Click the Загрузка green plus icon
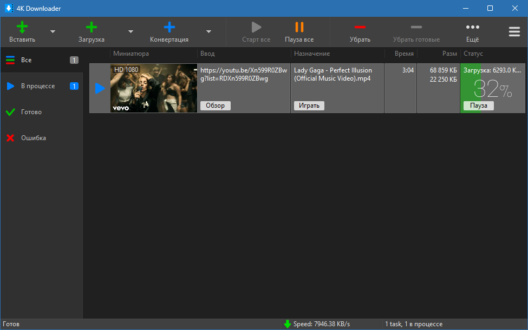Screen dimensions: 528x330 92,27
